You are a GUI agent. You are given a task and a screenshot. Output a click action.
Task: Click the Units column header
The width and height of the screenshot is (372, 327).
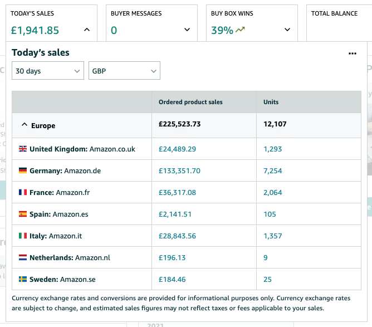[x=271, y=102]
